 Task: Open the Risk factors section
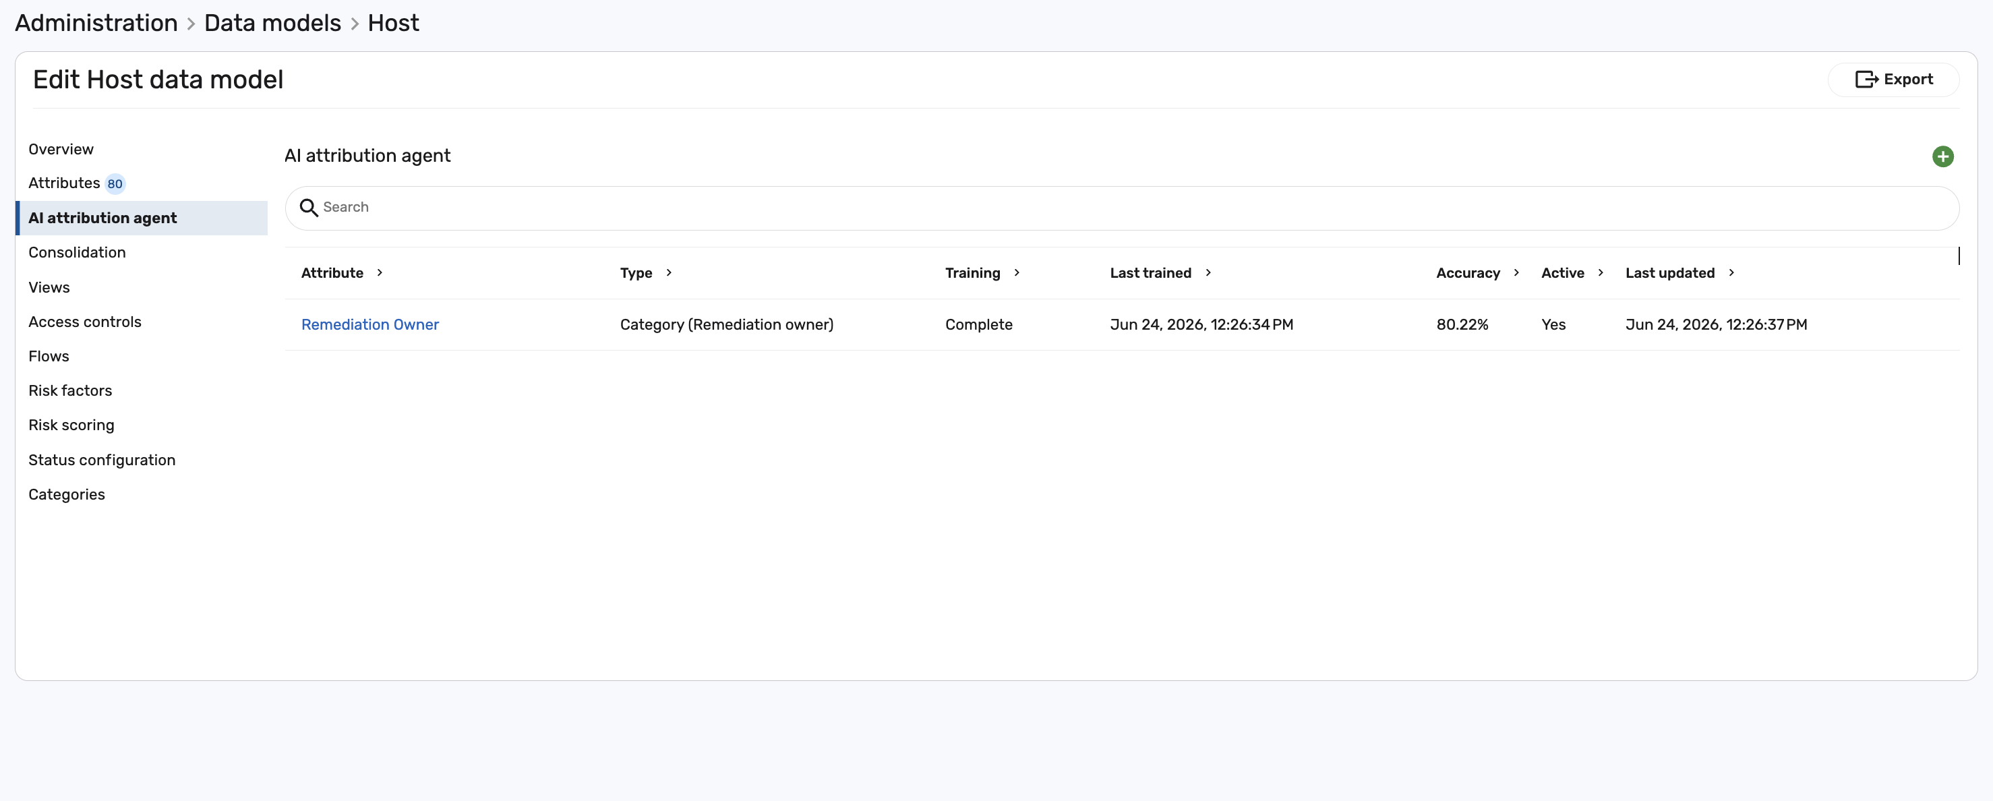tap(70, 390)
